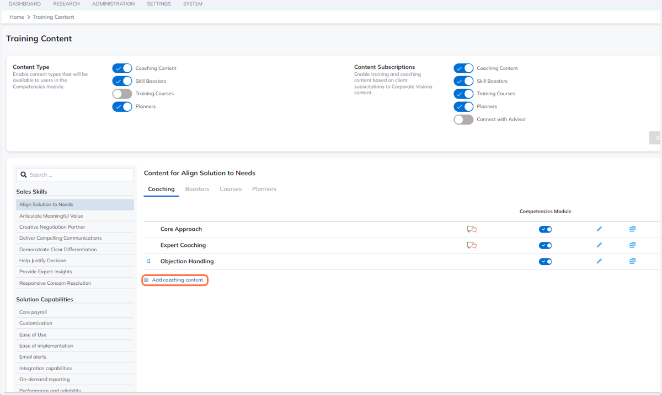Open the DASHBOARD menu
This screenshot has width=662, height=395.
[24, 4]
